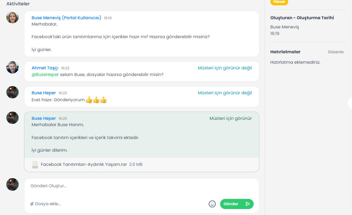352x215 pixels.
Task: Open the emoji picker smiley icon
Action: pos(212,204)
